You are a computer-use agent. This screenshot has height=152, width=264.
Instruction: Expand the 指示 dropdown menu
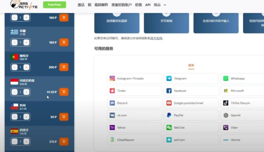160,5
